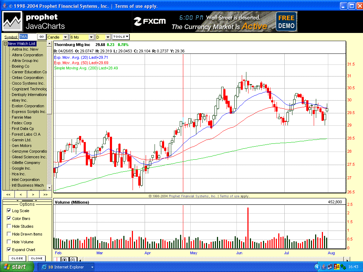Click the chart zoom out magnifier
The height and width of the screenshot is (272, 363).
(72, 260)
